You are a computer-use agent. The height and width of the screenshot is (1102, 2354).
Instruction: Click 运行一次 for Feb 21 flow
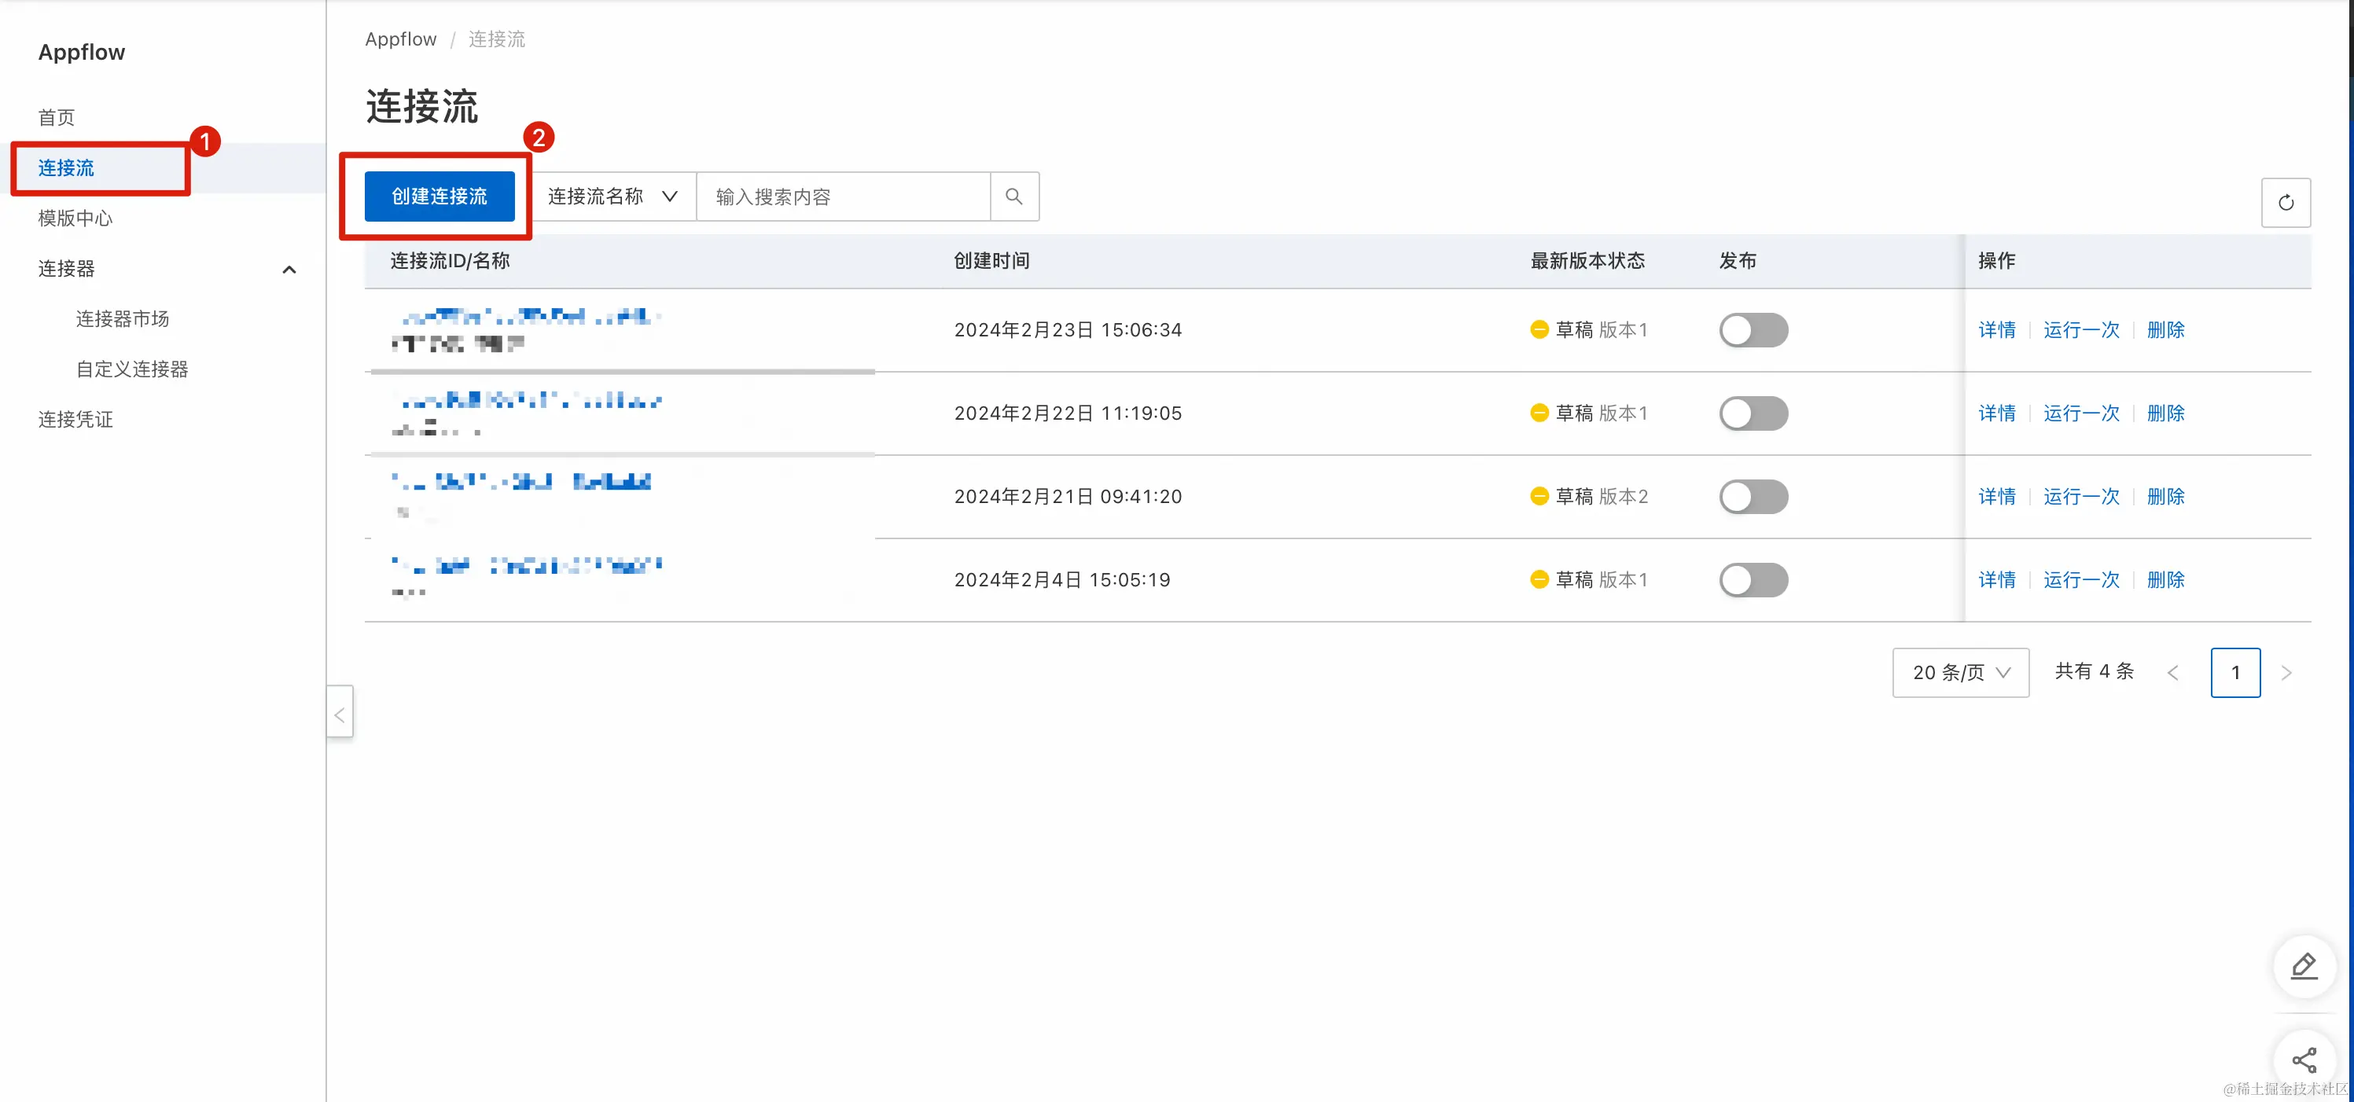coord(2080,496)
